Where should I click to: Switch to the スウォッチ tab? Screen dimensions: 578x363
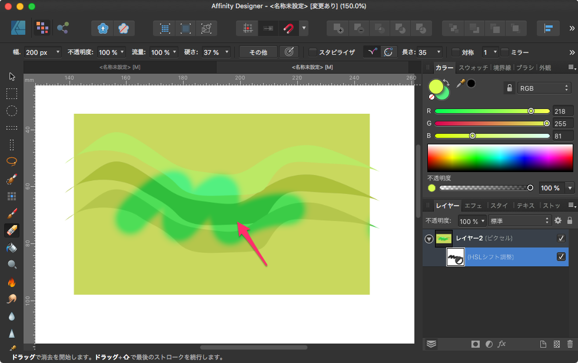(473, 68)
